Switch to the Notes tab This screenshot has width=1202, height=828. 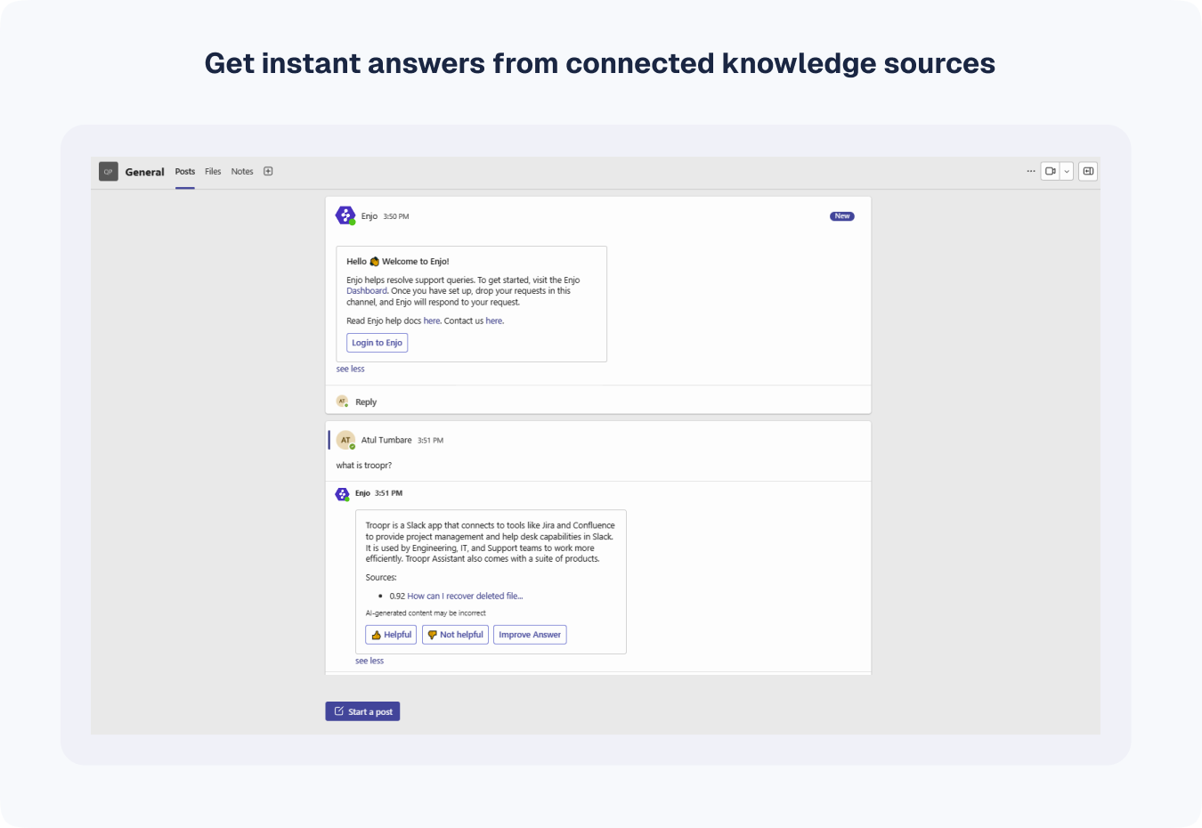pos(242,172)
